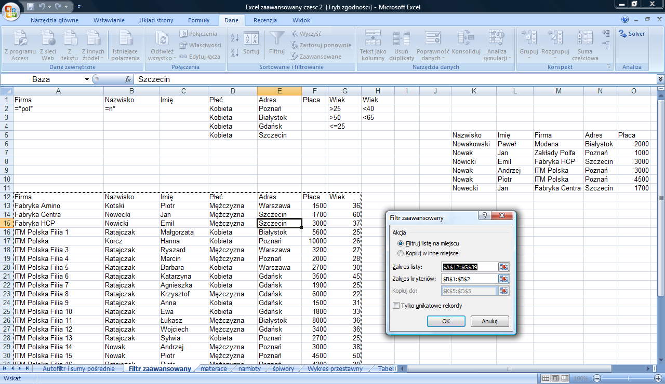This screenshot has width=665, height=384.
Task: Click zoom out minus button
Action: pos(597,379)
